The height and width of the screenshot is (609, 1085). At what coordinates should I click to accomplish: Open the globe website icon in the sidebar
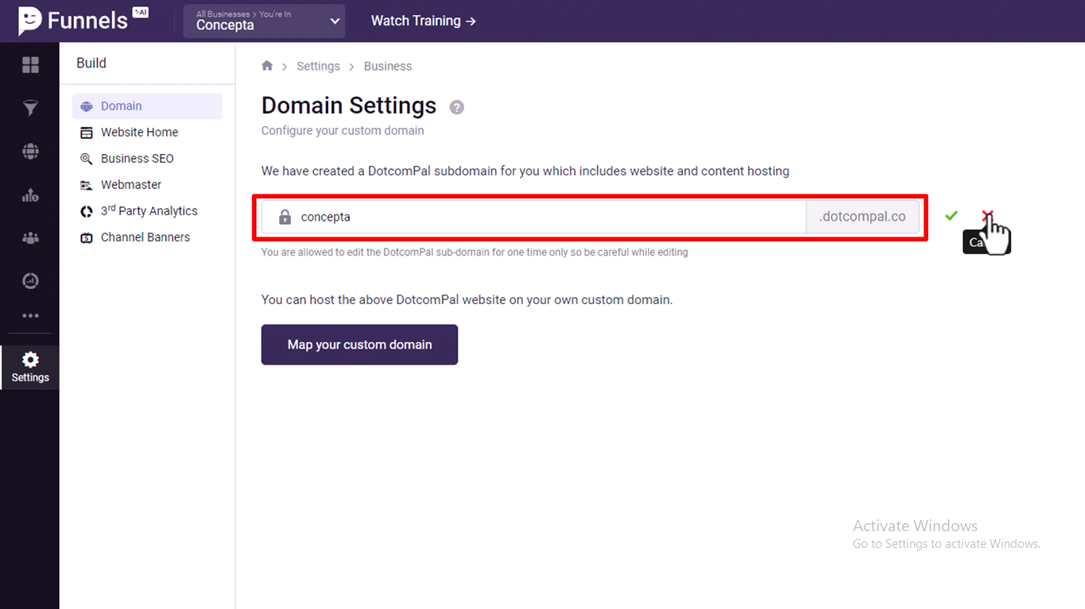30,151
